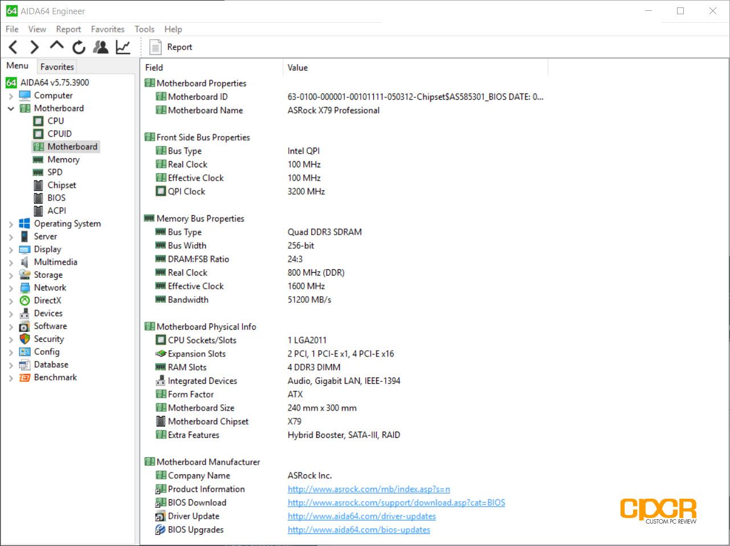Image resolution: width=730 pixels, height=546 pixels.
Task: Select the CPU icon in the tree
Action: (x=38, y=121)
